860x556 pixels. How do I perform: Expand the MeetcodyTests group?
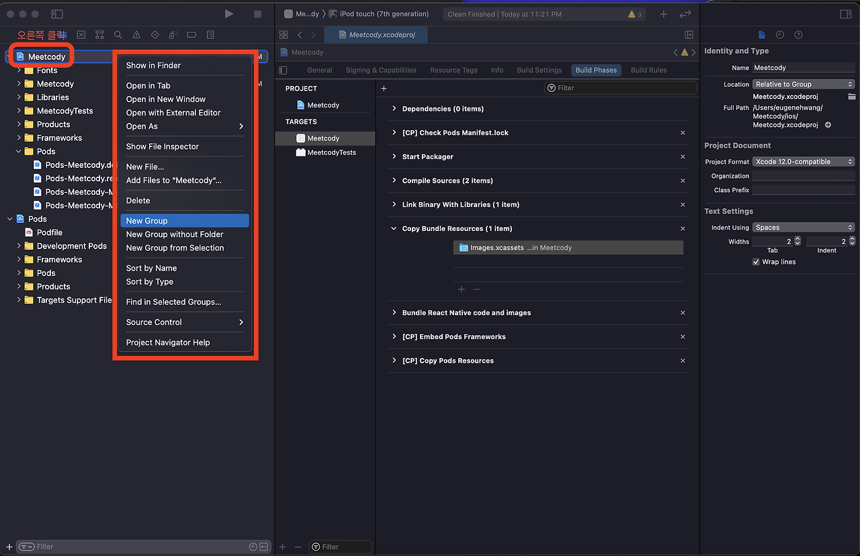coord(19,111)
